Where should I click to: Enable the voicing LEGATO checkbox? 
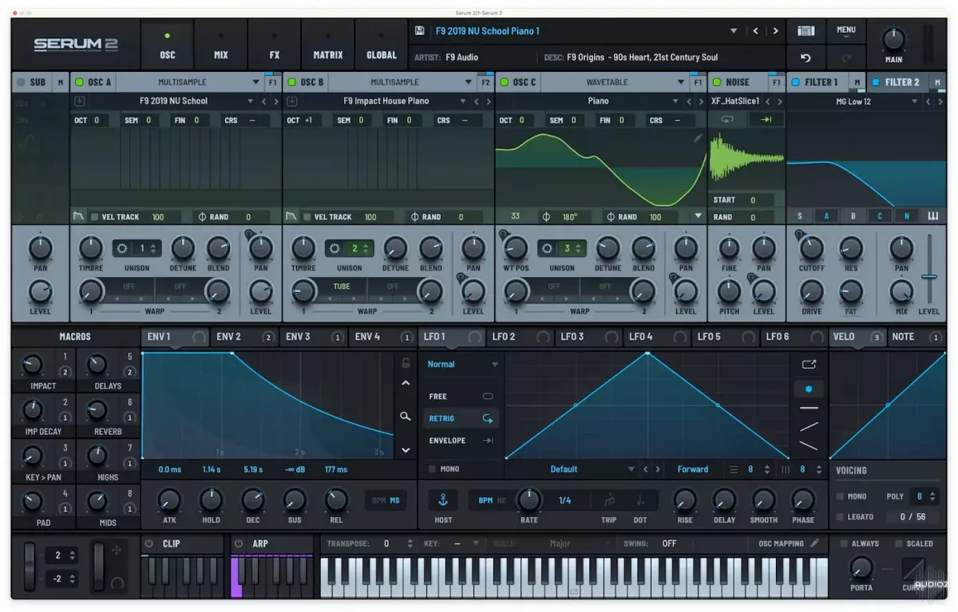[x=839, y=517]
